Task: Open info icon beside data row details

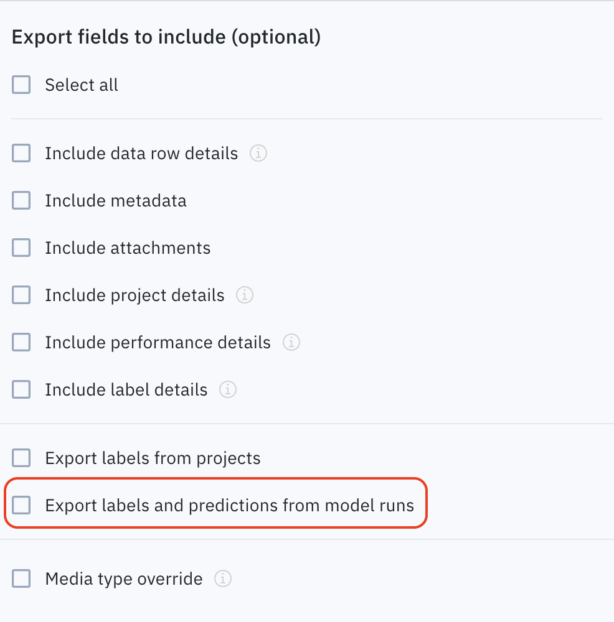Action: pyautogui.click(x=258, y=153)
